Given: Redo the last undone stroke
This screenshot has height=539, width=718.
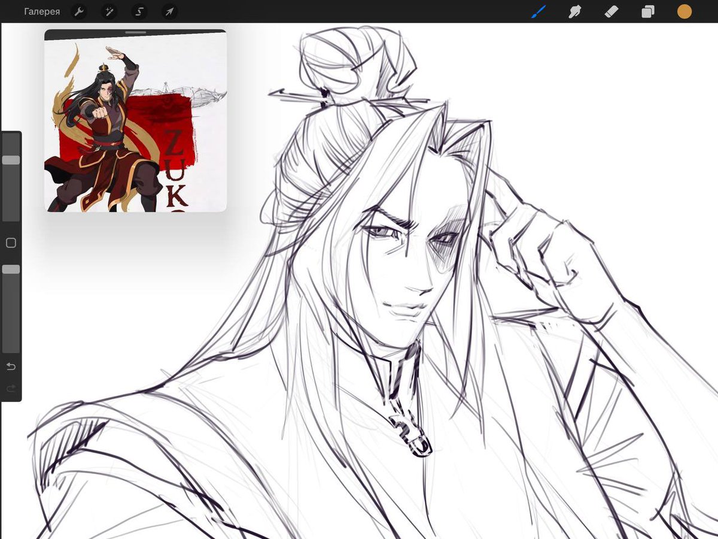Looking at the screenshot, I should [11, 389].
